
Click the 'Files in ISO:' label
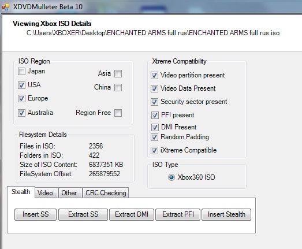(x=38, y=146)
